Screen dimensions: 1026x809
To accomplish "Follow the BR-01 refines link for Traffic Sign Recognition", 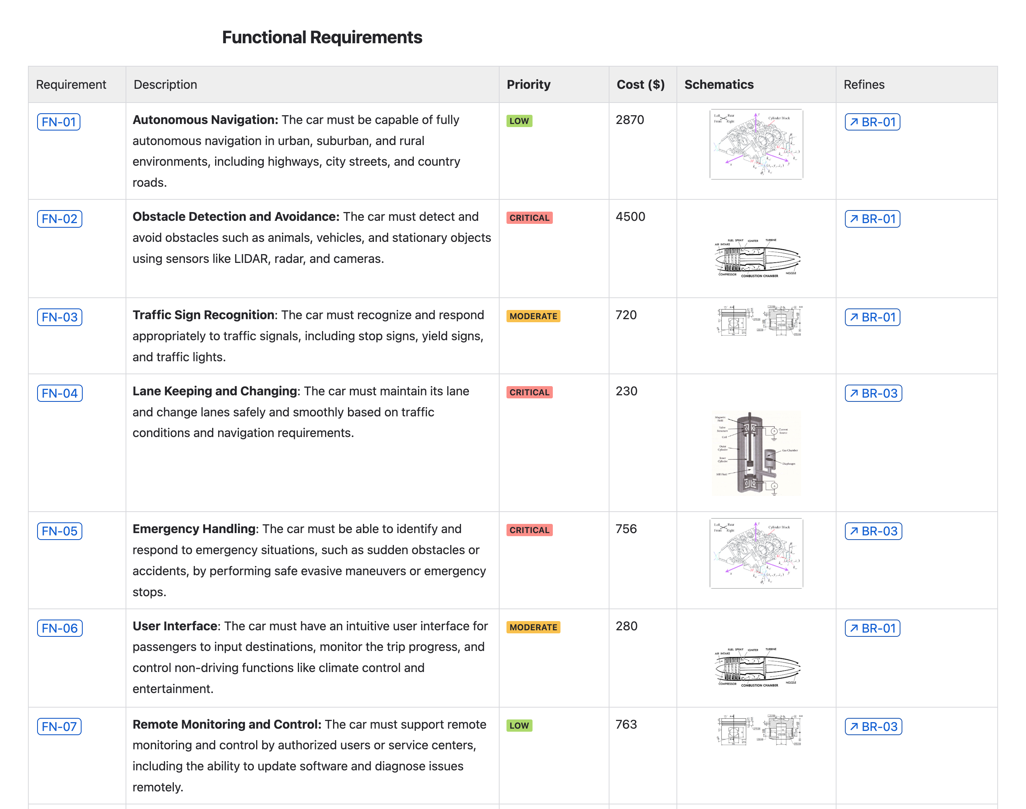I will pyautogui.click(x=872, y=317).
